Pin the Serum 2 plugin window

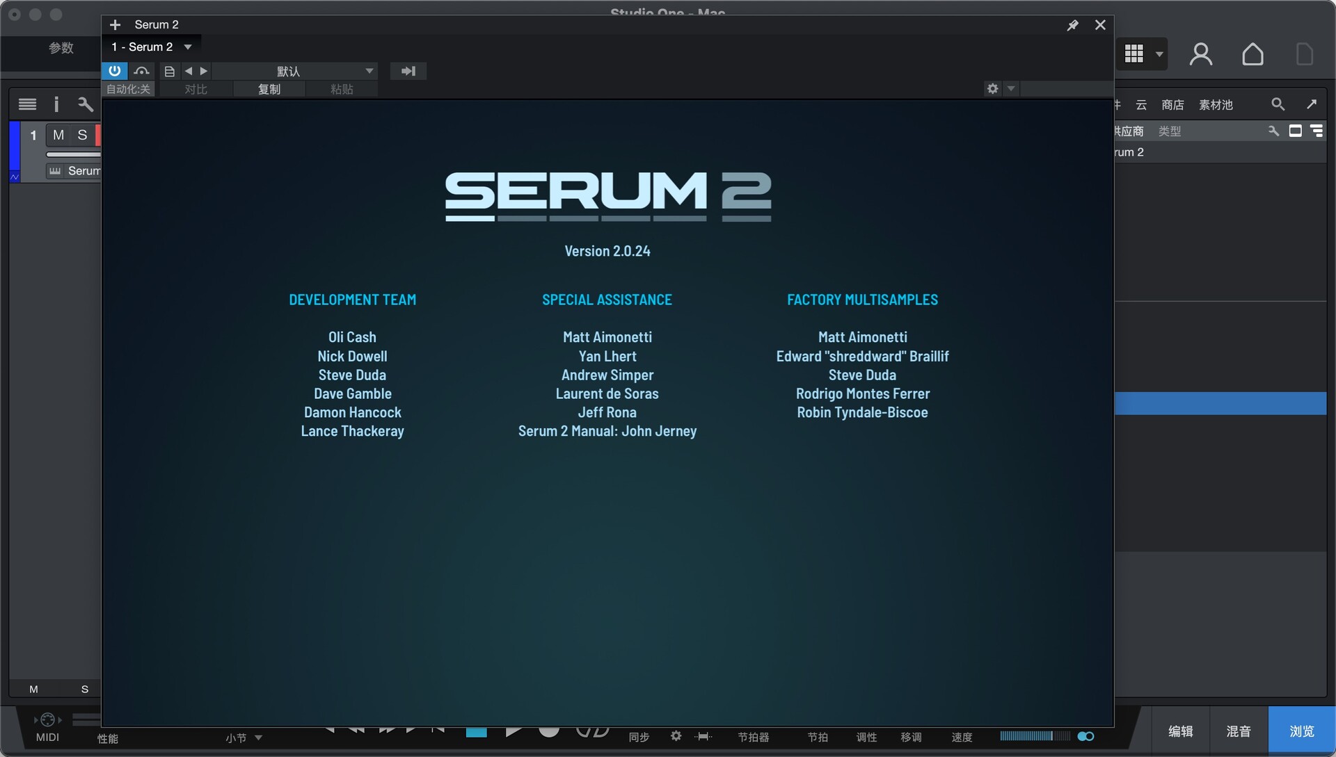click(1072, 25)
